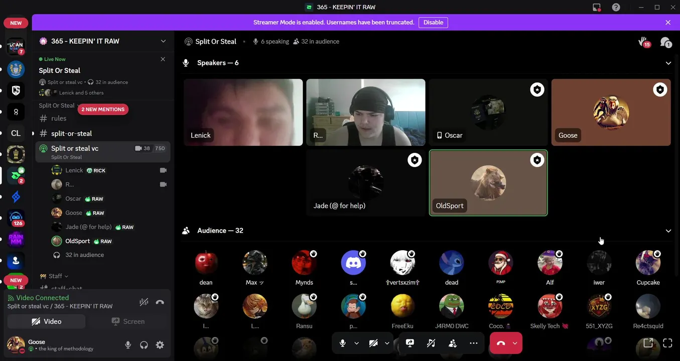The height and width of the screenshot is (361, 680).
Task: Open the stage chat bubble icon with 1 badge
Action: (x=665, y=42)
